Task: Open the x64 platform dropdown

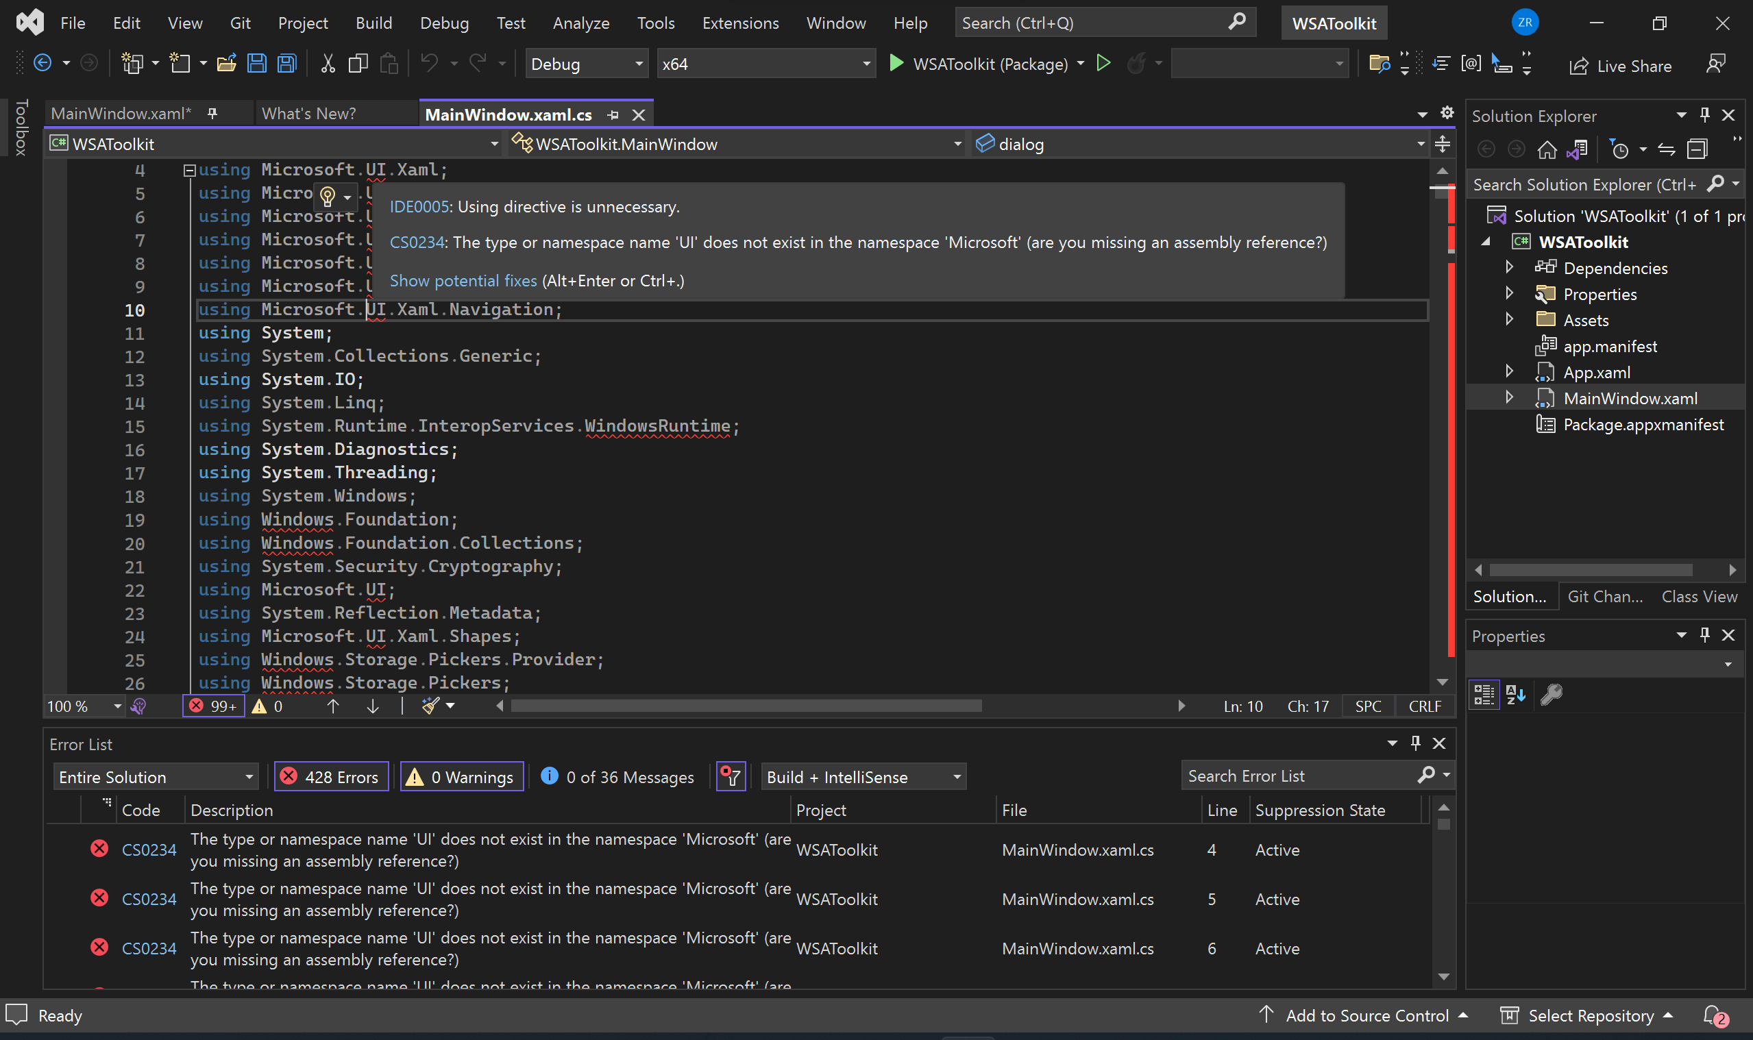Action: click(766, 64)
